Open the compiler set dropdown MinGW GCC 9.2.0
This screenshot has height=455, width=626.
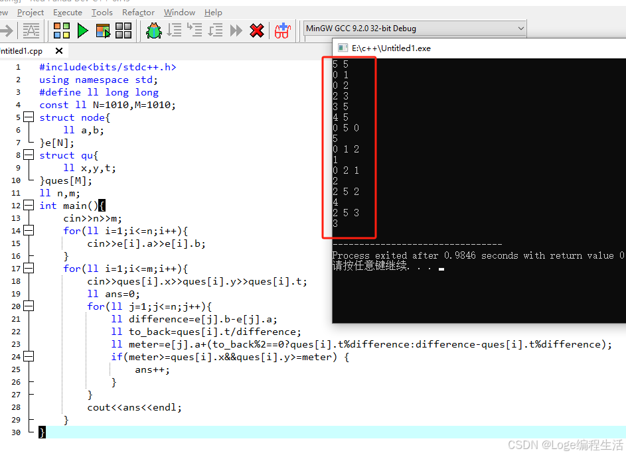coord(415,29)
